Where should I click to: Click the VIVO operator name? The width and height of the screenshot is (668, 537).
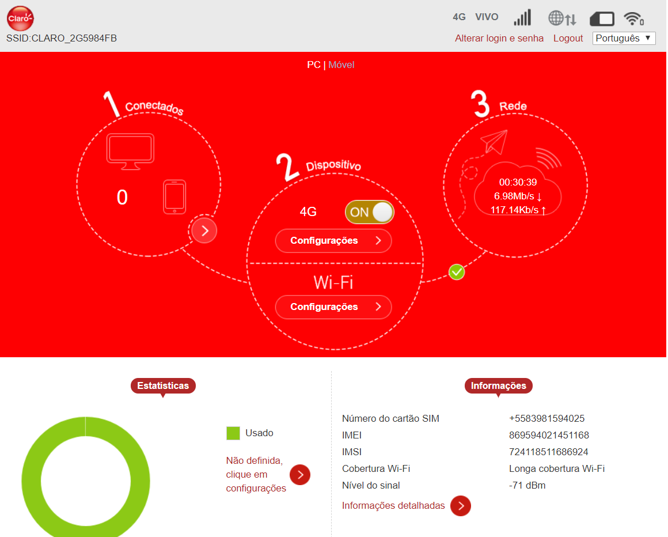[487, 17]
